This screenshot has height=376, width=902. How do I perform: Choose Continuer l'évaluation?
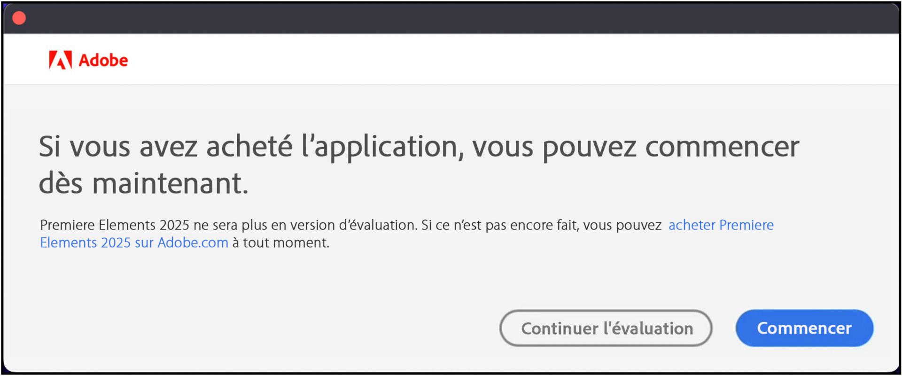click(x=606, y=328)
